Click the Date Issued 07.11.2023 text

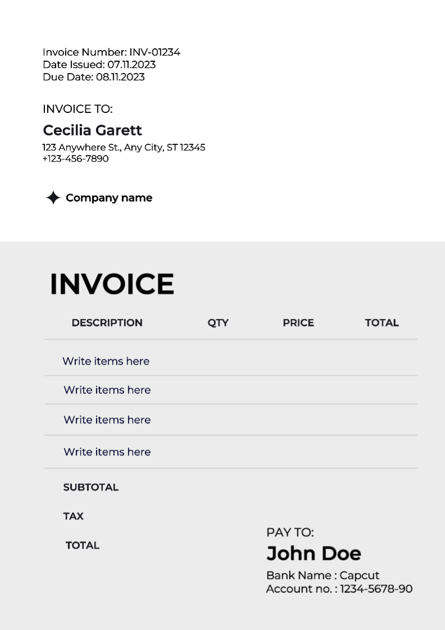click(99, 65)
